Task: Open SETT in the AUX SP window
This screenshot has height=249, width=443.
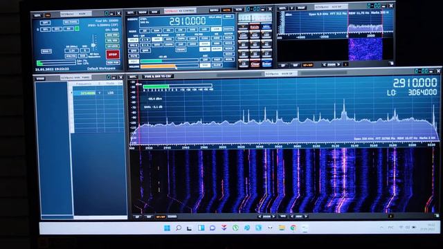Action: pos(282,8)
